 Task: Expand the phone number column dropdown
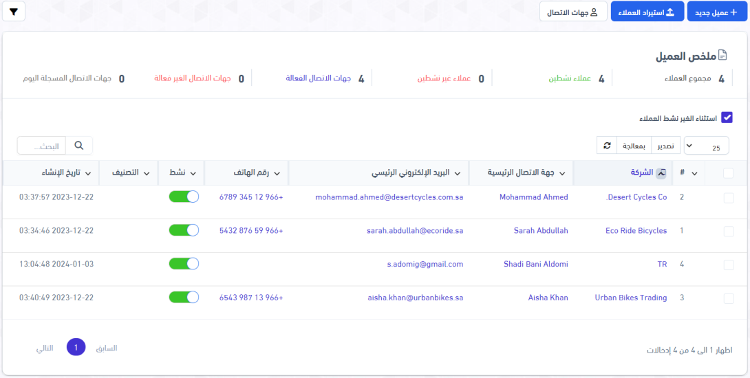pos(277,173)
